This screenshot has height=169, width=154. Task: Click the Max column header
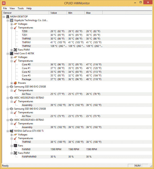click(x=93, y=13)
